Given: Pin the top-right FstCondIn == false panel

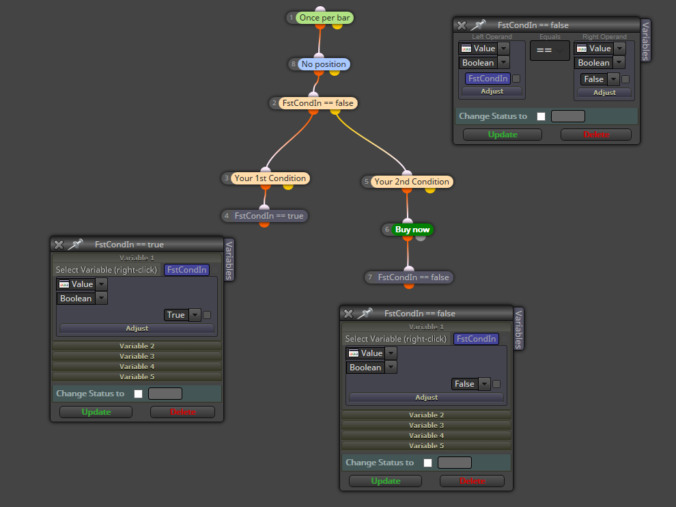Looking at the screenshot, I should point(478,25).
